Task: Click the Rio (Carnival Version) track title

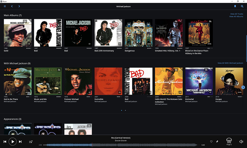Action: (x=121, y=138)
